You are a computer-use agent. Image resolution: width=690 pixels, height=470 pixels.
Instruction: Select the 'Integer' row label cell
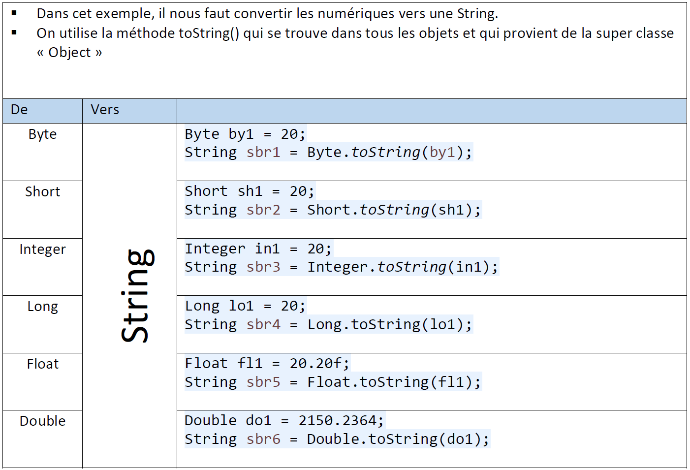(x=42, y=250)
